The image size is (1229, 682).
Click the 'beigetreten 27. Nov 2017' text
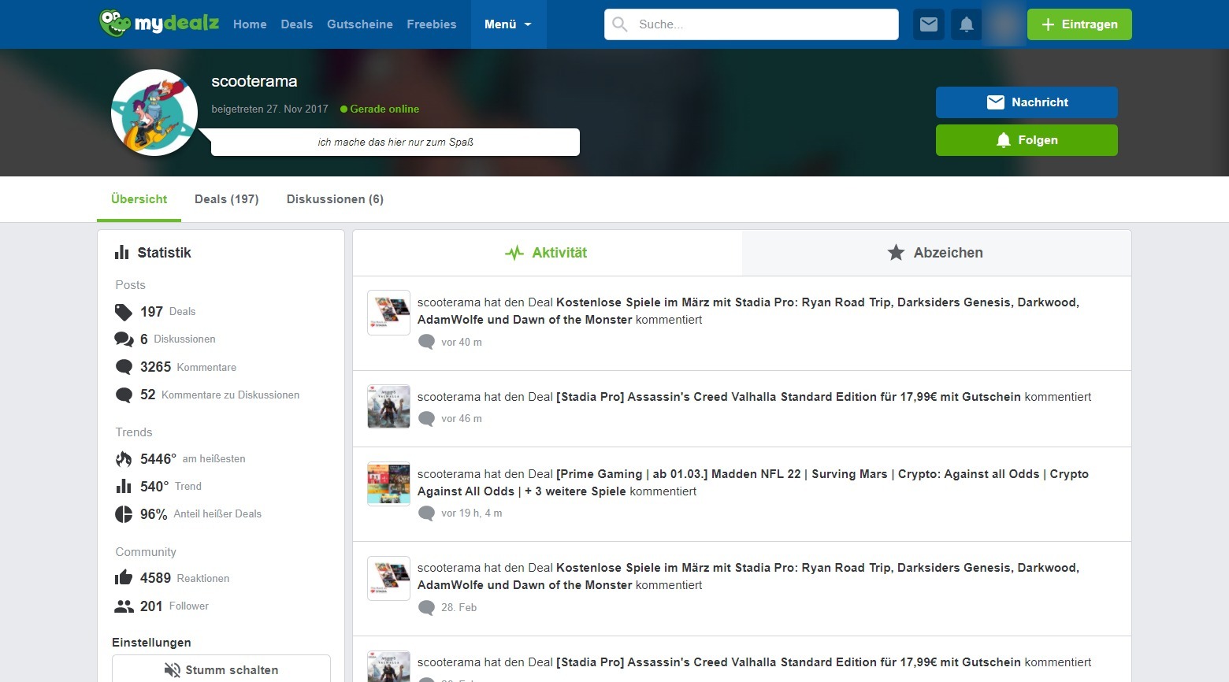tap(269, 109)
